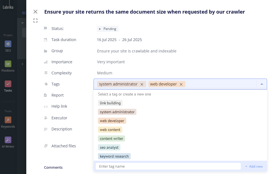Click the Add new tag button
Image resolution: width=269 pixels, height=174 pixels.
click(x=254, y=167)
